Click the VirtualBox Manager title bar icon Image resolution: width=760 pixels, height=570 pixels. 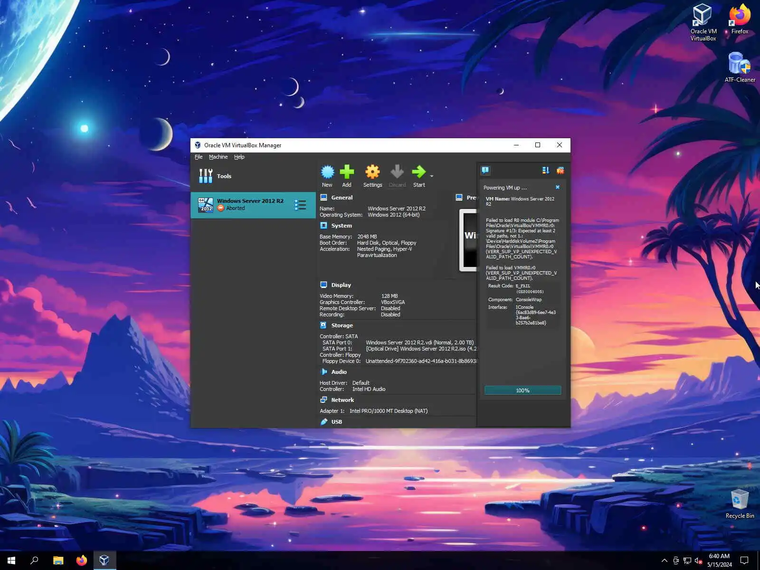tap(198, 145)
